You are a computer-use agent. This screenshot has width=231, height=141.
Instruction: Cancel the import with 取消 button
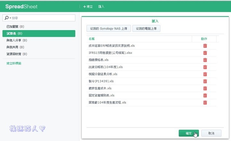[210, 133]
